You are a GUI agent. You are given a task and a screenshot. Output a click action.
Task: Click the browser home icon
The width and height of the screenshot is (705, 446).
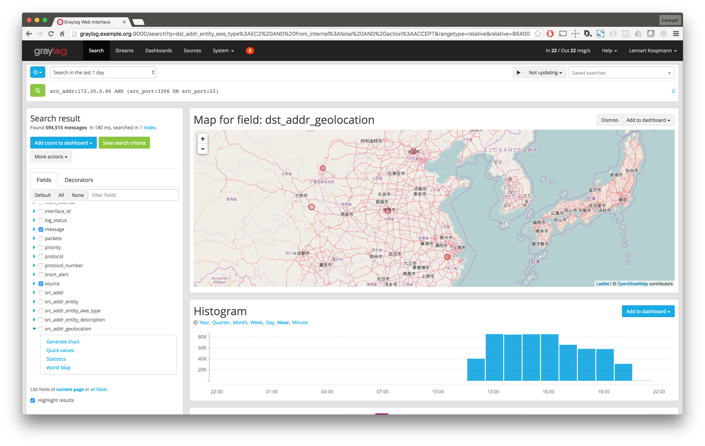62,34
